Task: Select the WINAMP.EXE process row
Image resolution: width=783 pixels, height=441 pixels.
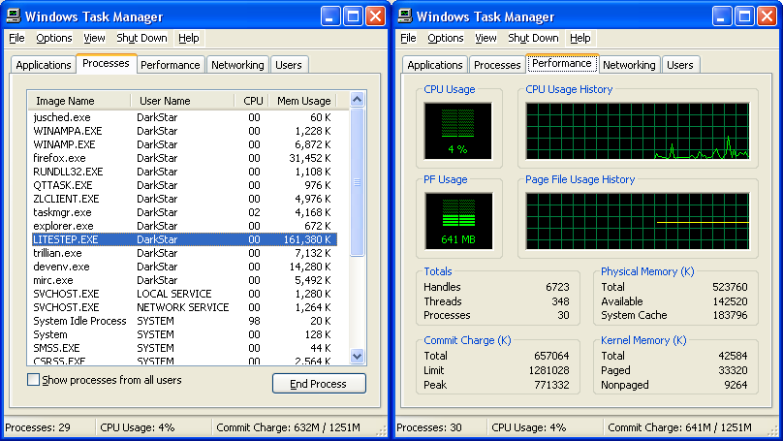Action: [184, 144]
